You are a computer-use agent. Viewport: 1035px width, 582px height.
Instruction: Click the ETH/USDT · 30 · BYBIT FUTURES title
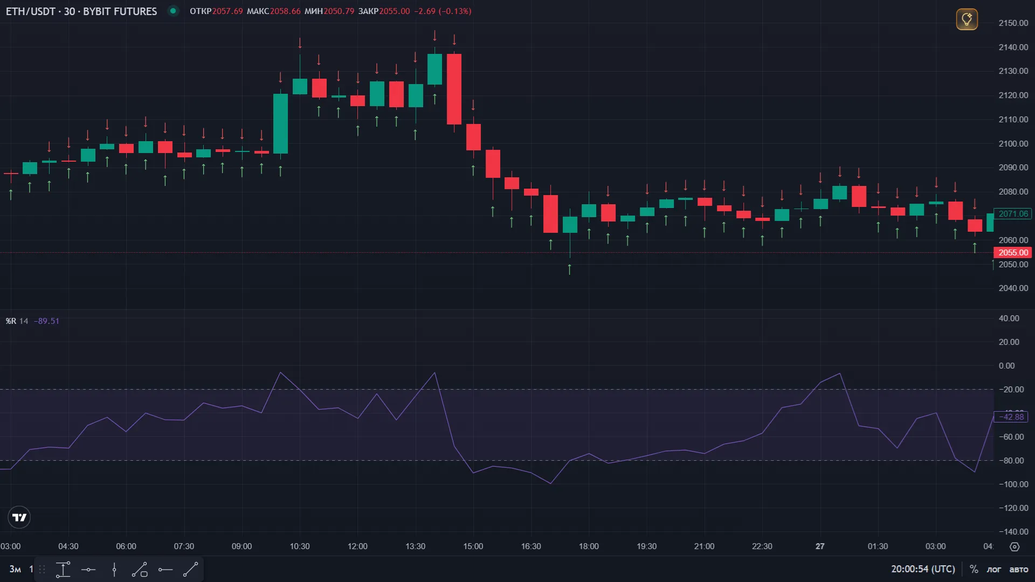[x=81, y=11]
